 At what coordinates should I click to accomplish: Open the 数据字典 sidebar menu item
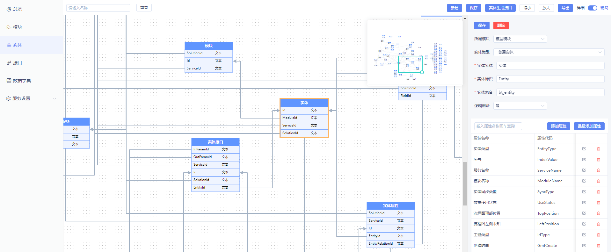pos(22,81)
